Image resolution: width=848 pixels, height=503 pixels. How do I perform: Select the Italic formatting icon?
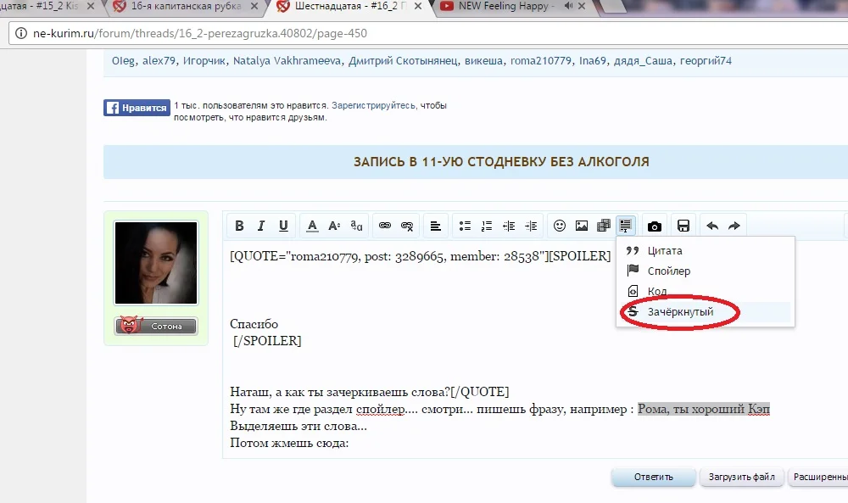260,225
